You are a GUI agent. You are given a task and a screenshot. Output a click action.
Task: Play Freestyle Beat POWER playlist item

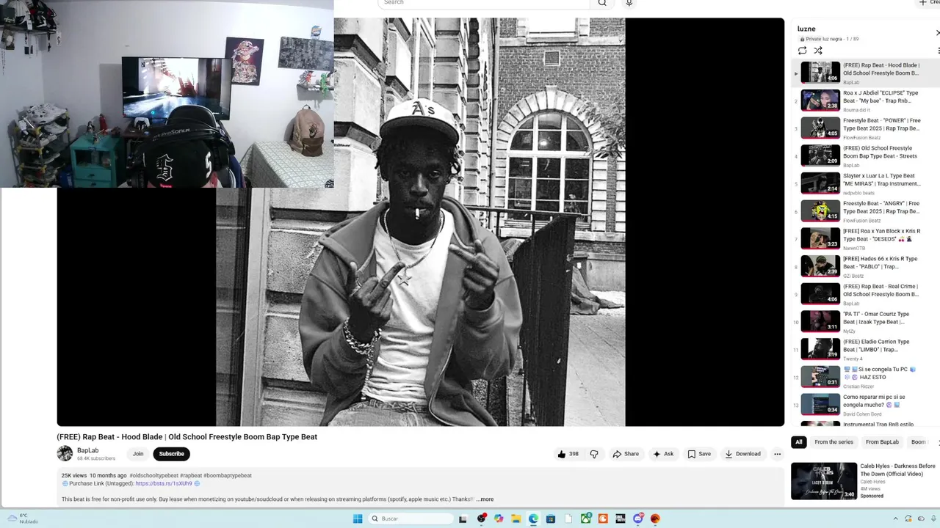(x=865, y=128)
